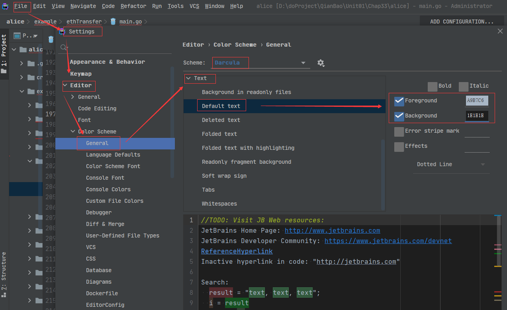Viewport: 507px width, 310px height.
Task: Select Diff & Merge color settings
Action: tap(105, 224)
